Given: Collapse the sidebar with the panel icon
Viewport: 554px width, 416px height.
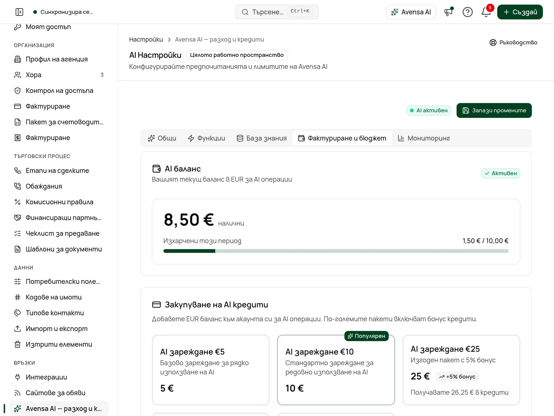Looking at the screenshot, I should (19, 12).
